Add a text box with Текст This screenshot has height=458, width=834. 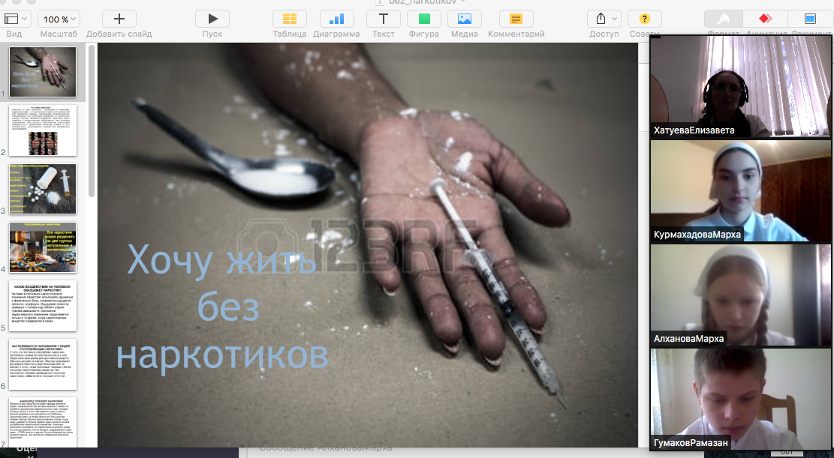[x=384, y=19]
